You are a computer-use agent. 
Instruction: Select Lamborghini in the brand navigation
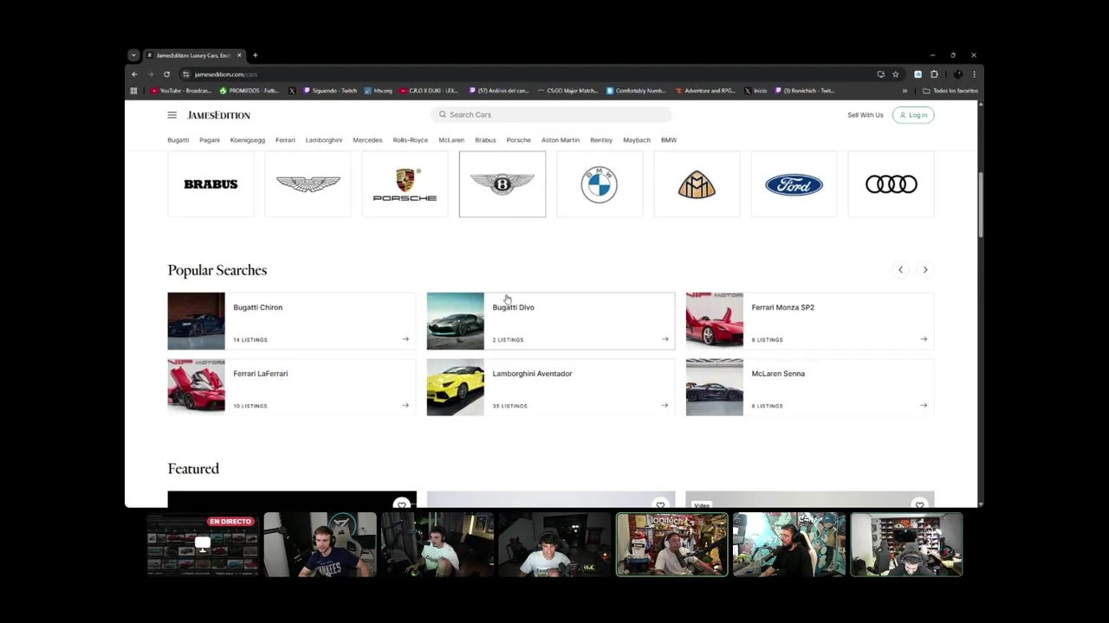pyautogui.click(x=323, y=140)
